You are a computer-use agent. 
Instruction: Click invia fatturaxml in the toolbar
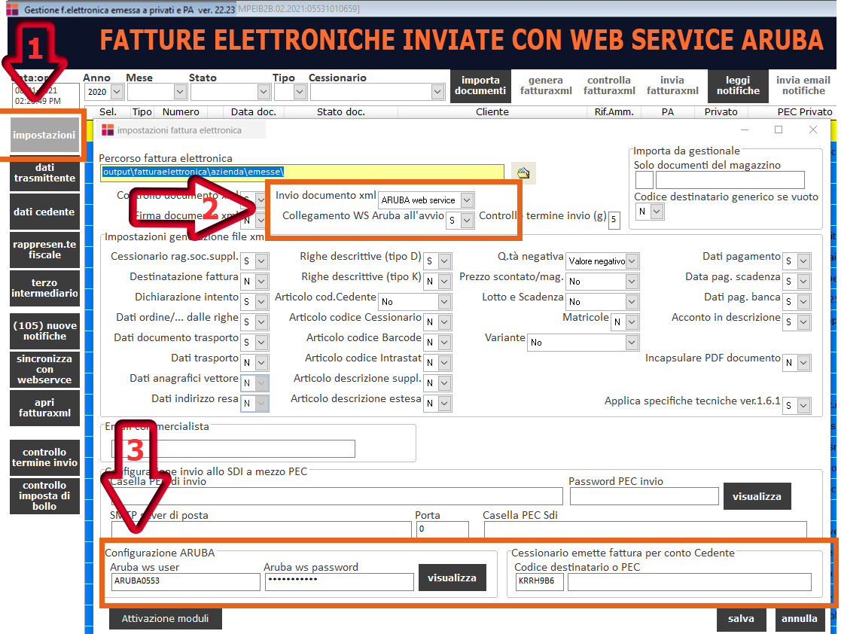point(672,86)
